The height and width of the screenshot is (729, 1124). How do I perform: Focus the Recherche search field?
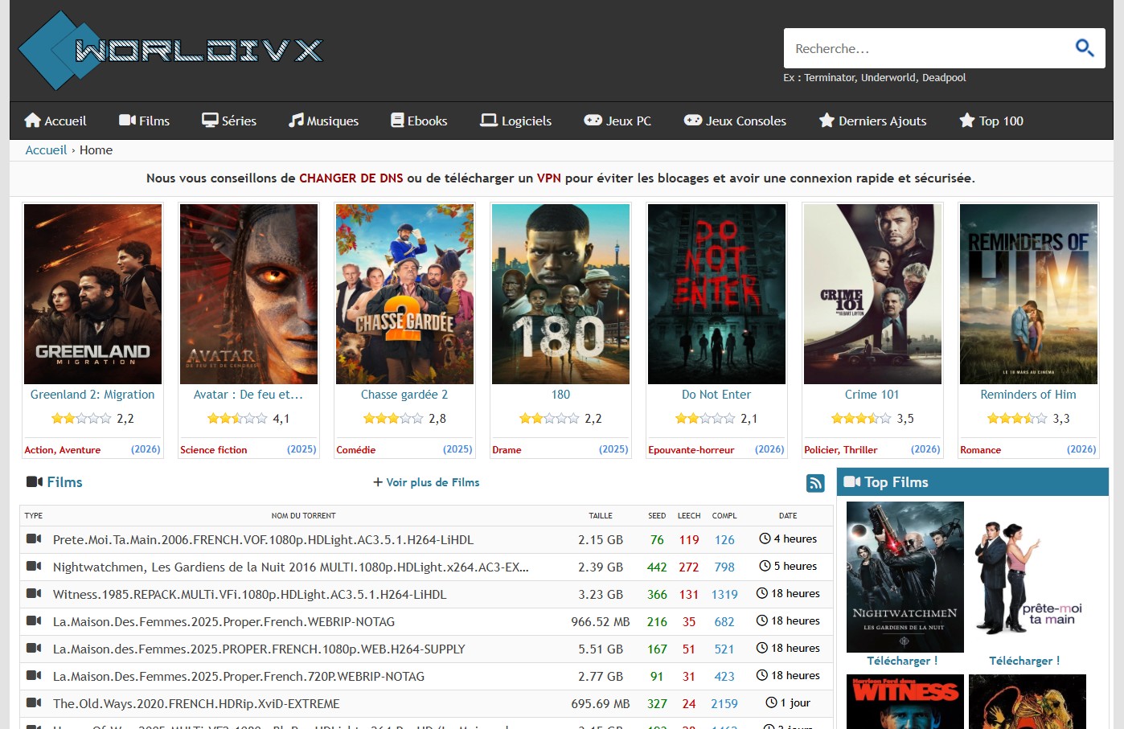point(929,48)
